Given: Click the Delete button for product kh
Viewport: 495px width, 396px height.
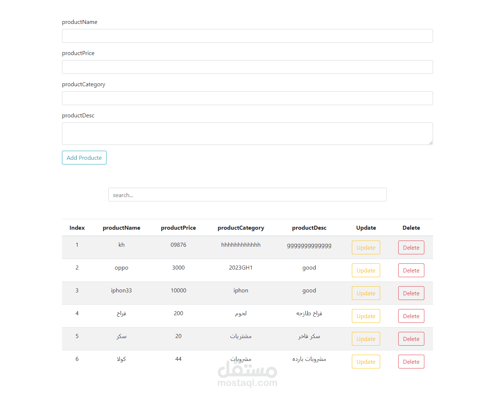Looking at the screenshot, I should pos(411,247).
